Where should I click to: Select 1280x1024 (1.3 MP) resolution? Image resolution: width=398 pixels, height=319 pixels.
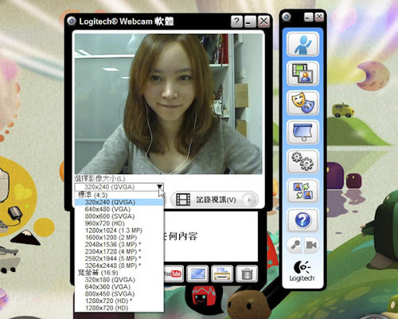[x=119, y=230]
